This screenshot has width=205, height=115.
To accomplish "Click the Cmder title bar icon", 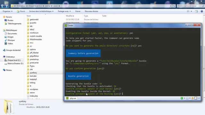I will click(x=66, y=26).
